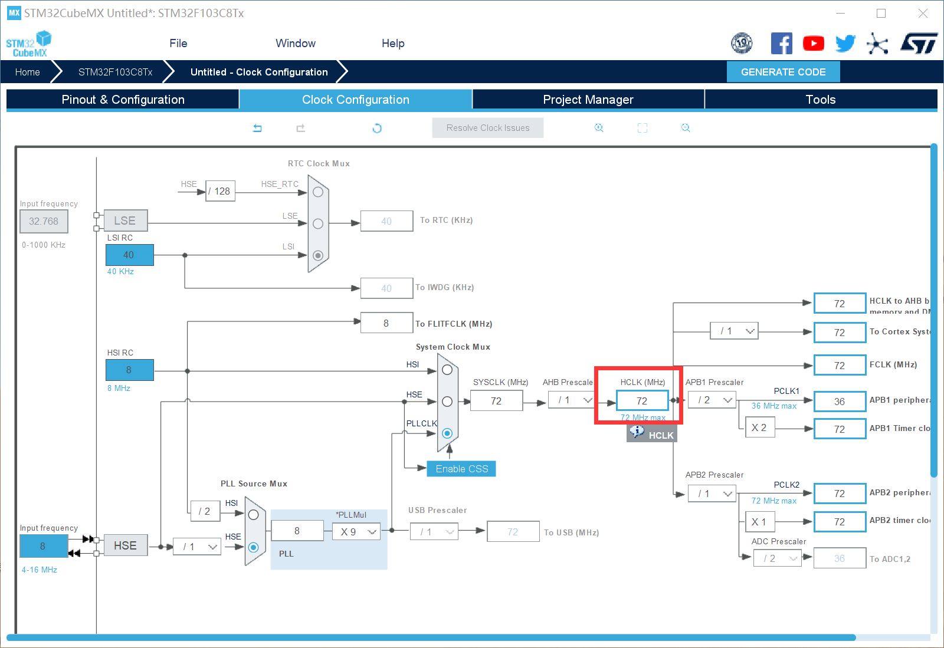
Task: Switch to the Tools tab
Action: pyautogui.click(x=821, y=100)
